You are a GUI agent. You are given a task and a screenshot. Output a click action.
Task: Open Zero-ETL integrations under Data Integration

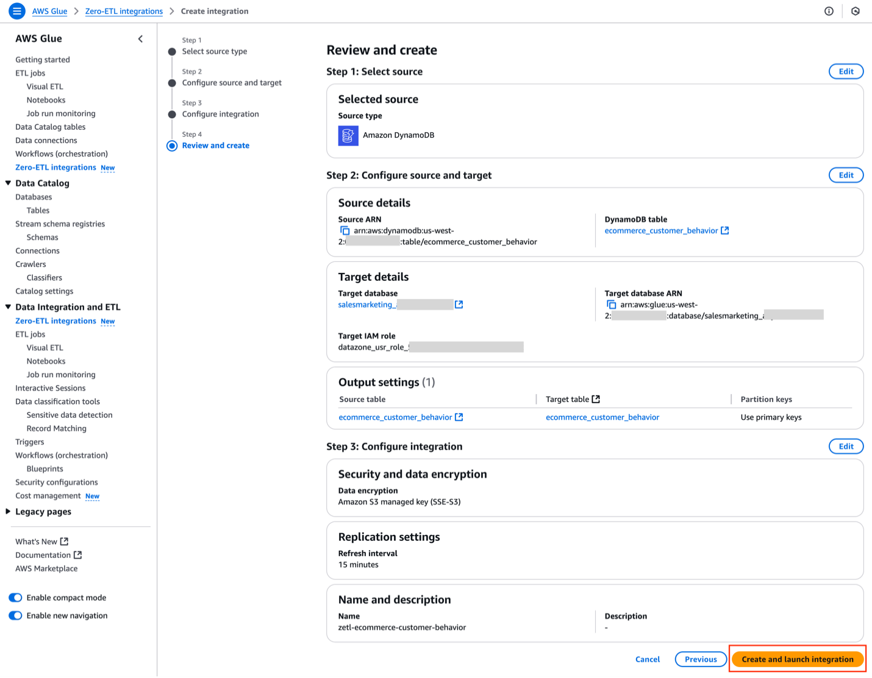55,321
